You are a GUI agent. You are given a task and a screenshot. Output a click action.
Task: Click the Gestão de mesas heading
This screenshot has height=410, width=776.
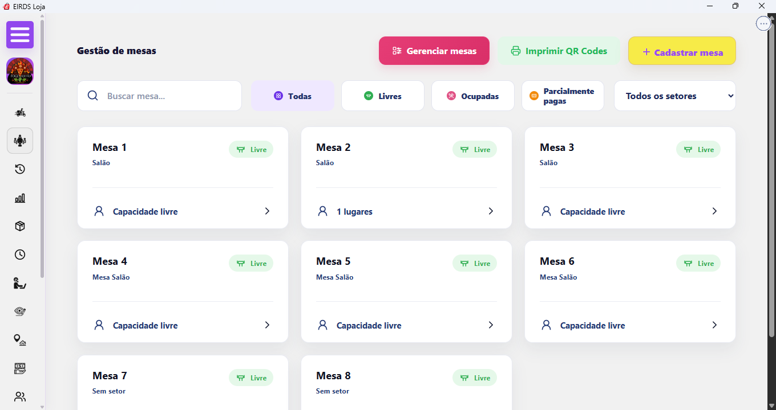click(116, 51)
